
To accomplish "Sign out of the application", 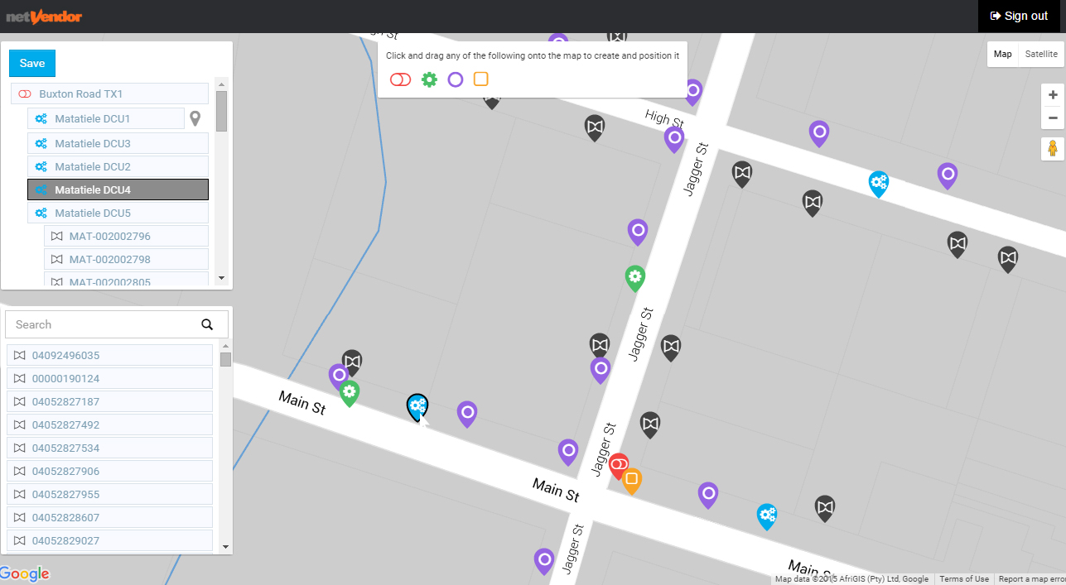I will [1019, 17].
